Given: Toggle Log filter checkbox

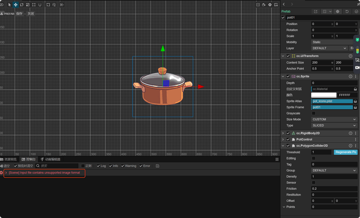Looking at the screenshot, I should [98, 166].
